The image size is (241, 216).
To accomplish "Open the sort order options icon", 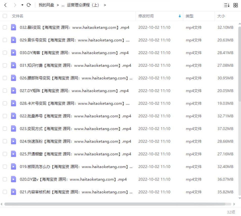I will (x=227, y=5).
